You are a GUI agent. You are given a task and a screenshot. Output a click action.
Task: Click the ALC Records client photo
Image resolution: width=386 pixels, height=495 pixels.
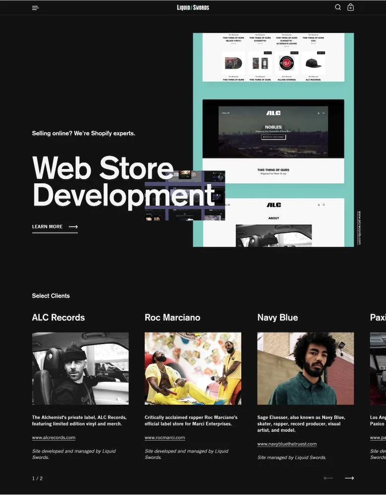coord(80,368)
